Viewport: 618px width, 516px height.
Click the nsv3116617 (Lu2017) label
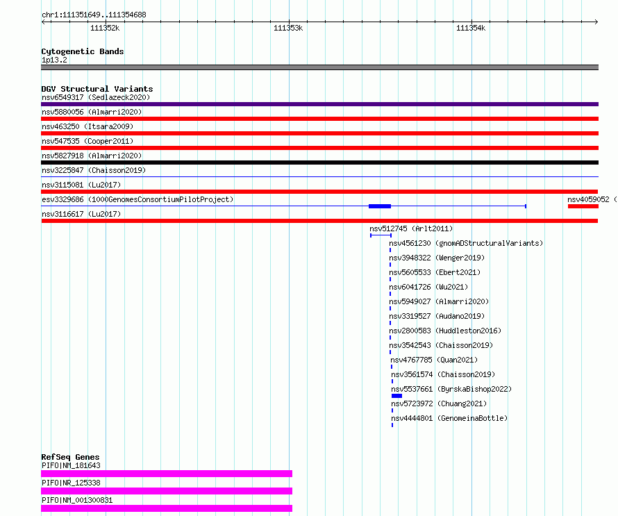(x=81, y=214)
